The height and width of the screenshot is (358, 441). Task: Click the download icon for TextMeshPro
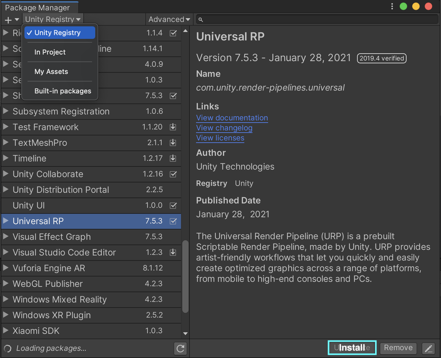pos(173,143)
